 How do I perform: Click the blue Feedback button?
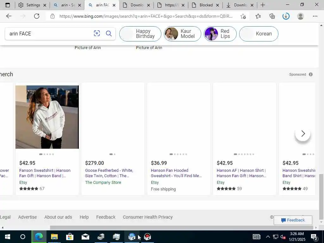[293, 220]
